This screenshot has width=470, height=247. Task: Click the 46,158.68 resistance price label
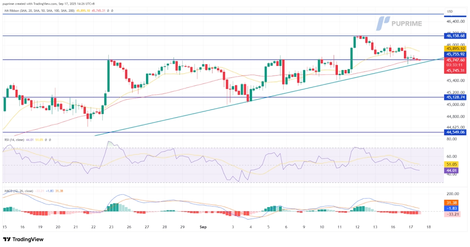pos(455,35)
